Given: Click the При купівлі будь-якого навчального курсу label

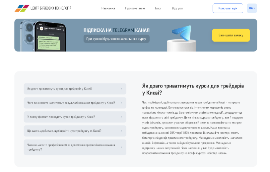Looking at the screenshot, I should pyautogui.click(x=116, y=39).
